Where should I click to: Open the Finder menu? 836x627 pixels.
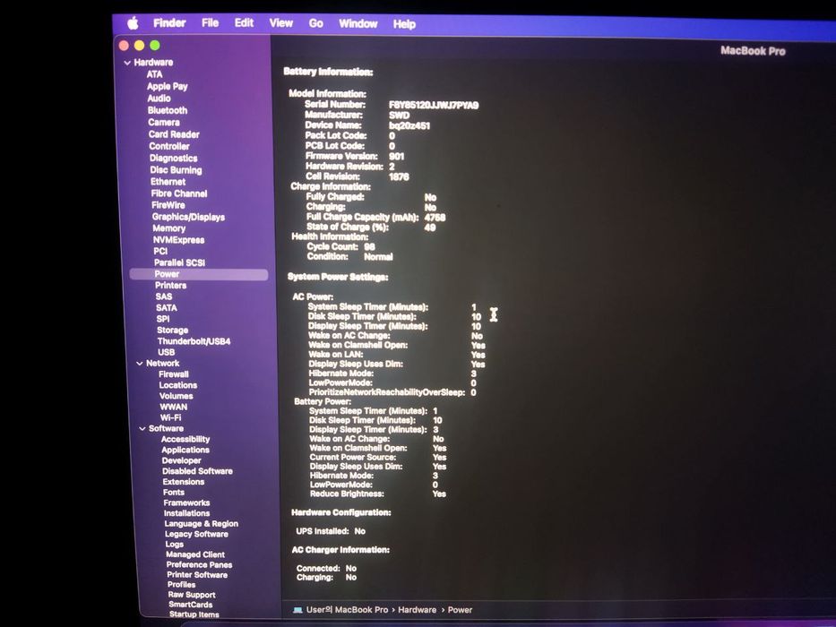[169, 23]
